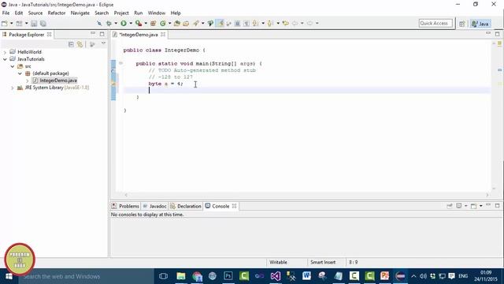The width and height of the screenshot is (504, 284).
Task: Click the Open Console icon
Action: [x=473, y=206]
